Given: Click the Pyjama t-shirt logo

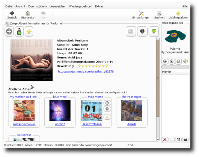Looking at the screenshot, I should coord(175,36).
